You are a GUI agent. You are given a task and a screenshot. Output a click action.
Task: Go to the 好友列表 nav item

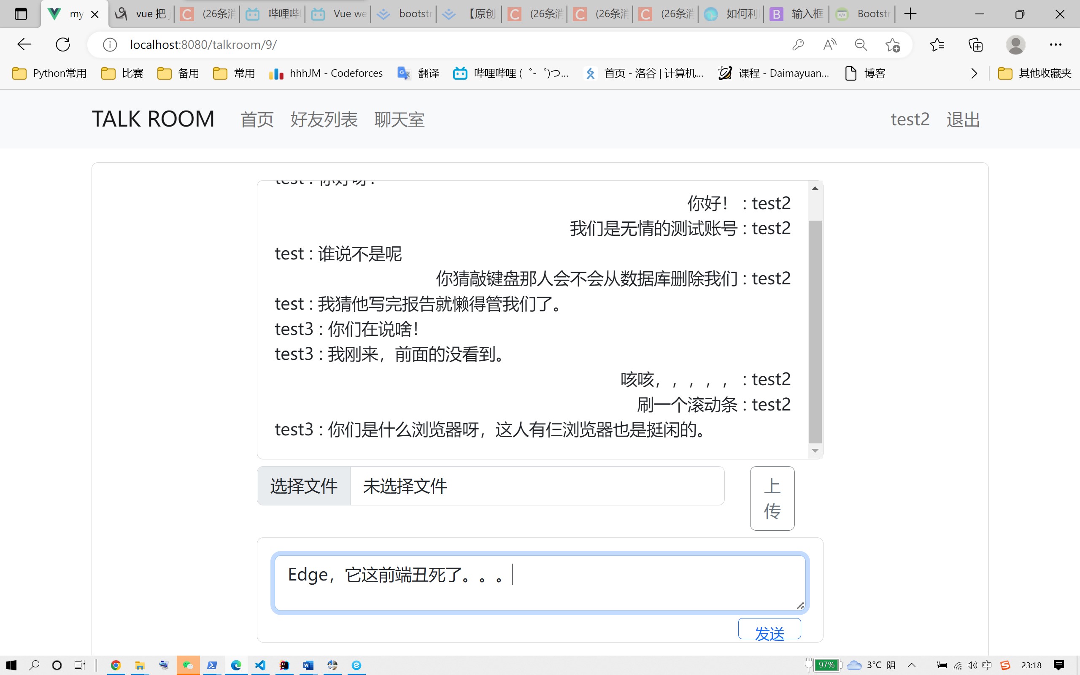coord(324,120)
